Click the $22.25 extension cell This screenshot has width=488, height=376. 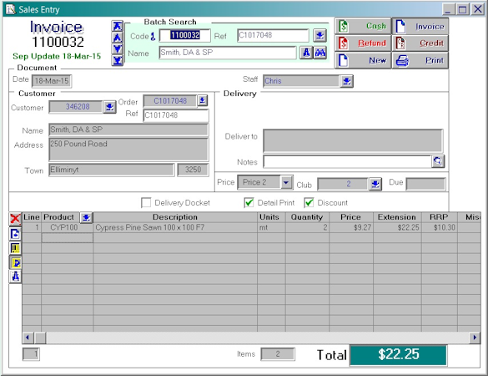click(397, 227)
